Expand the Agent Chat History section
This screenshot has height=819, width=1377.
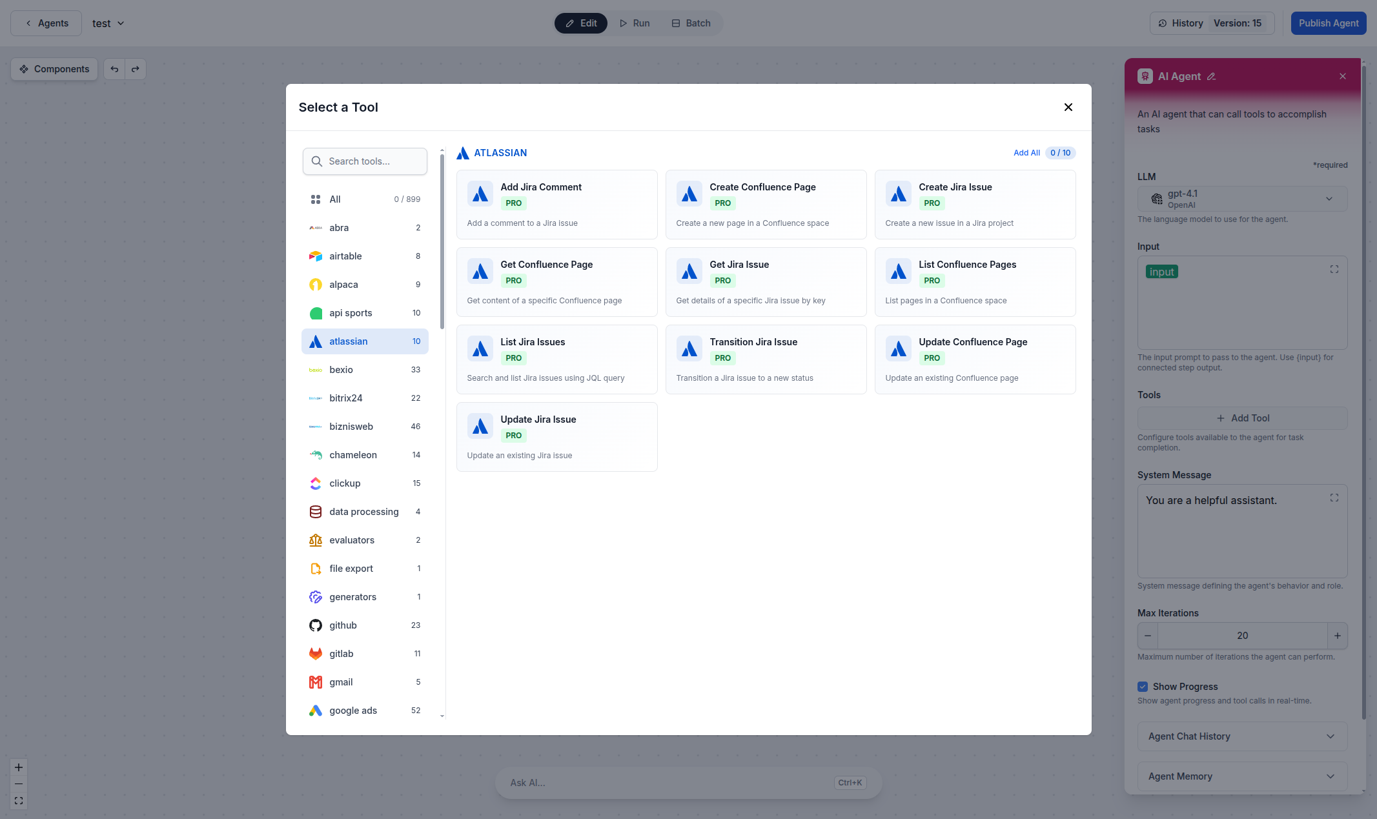[x=1329, y=736]
